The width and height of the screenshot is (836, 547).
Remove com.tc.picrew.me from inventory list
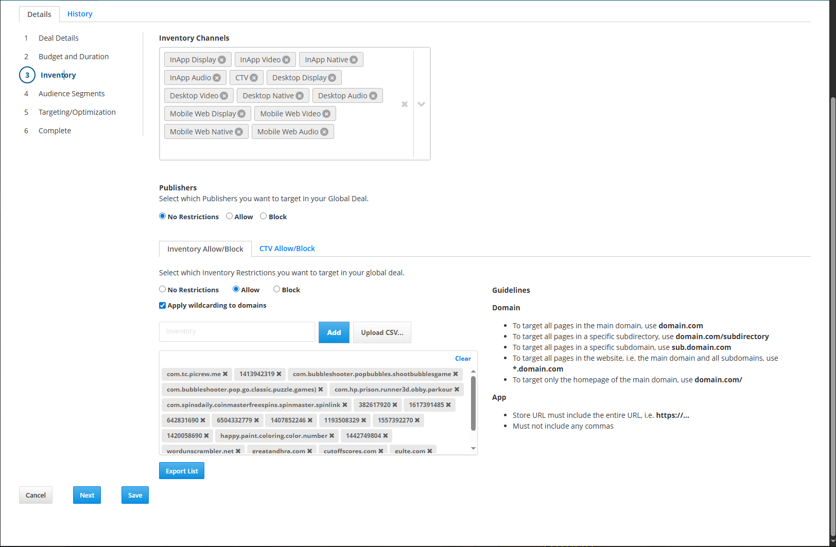coord(225,374)
